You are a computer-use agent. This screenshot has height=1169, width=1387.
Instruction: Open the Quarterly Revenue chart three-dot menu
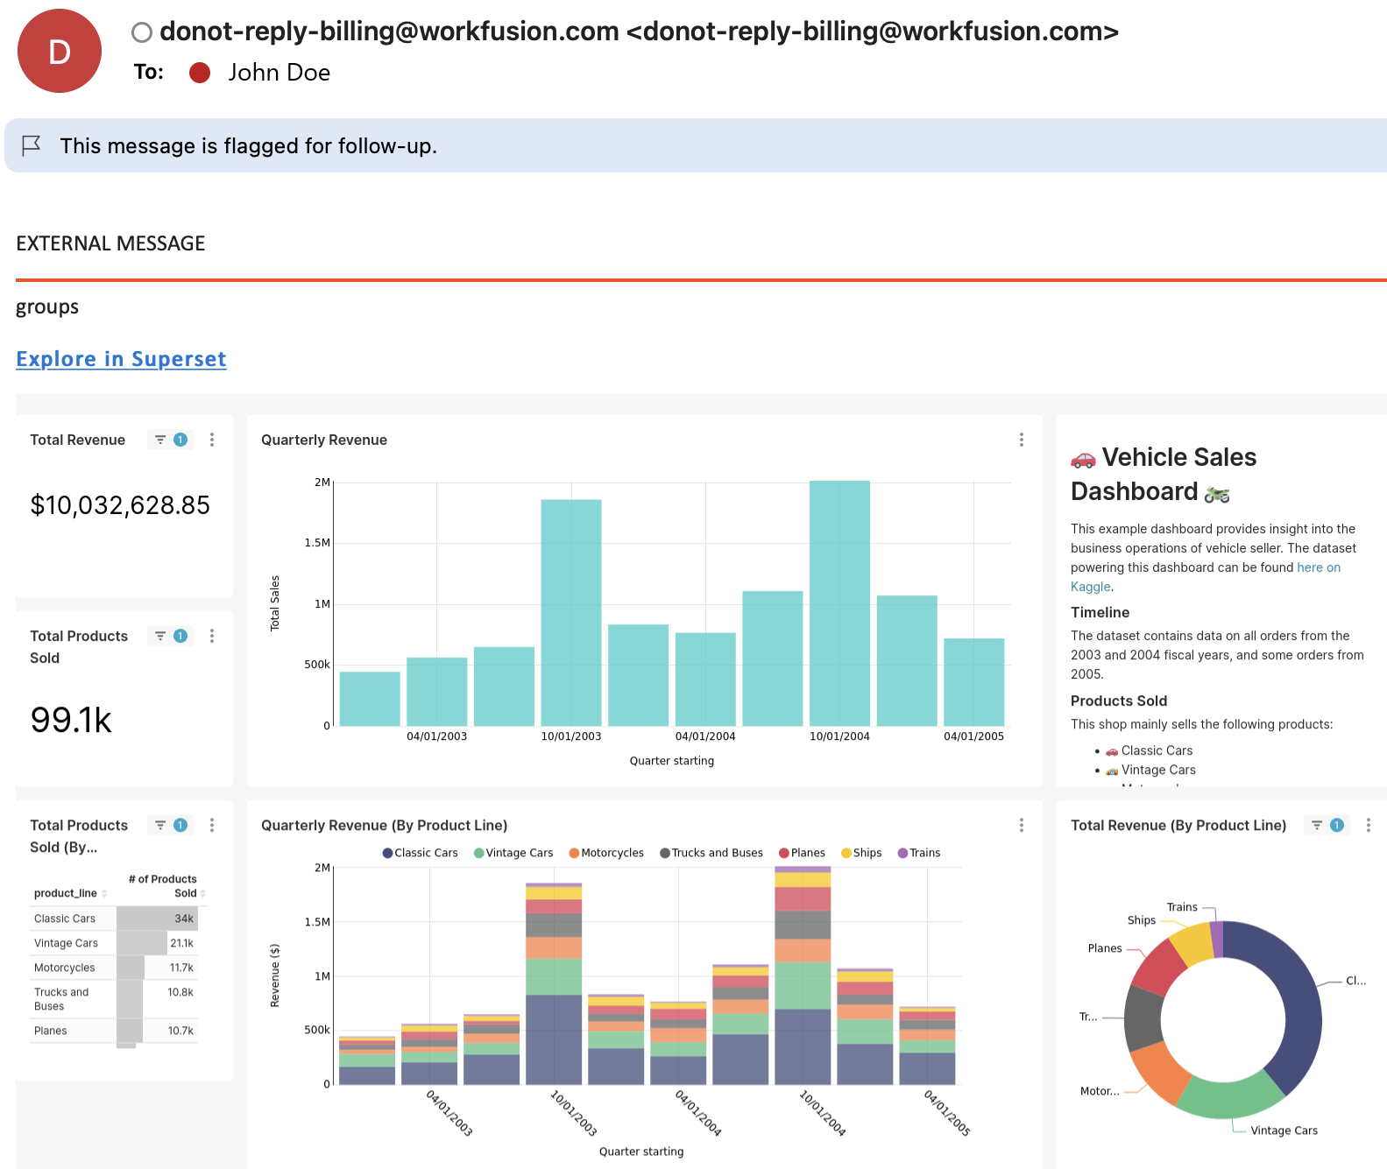click(1022, 440)
